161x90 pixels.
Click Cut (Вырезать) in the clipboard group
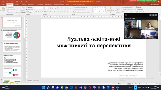click(x=10, y=7)
